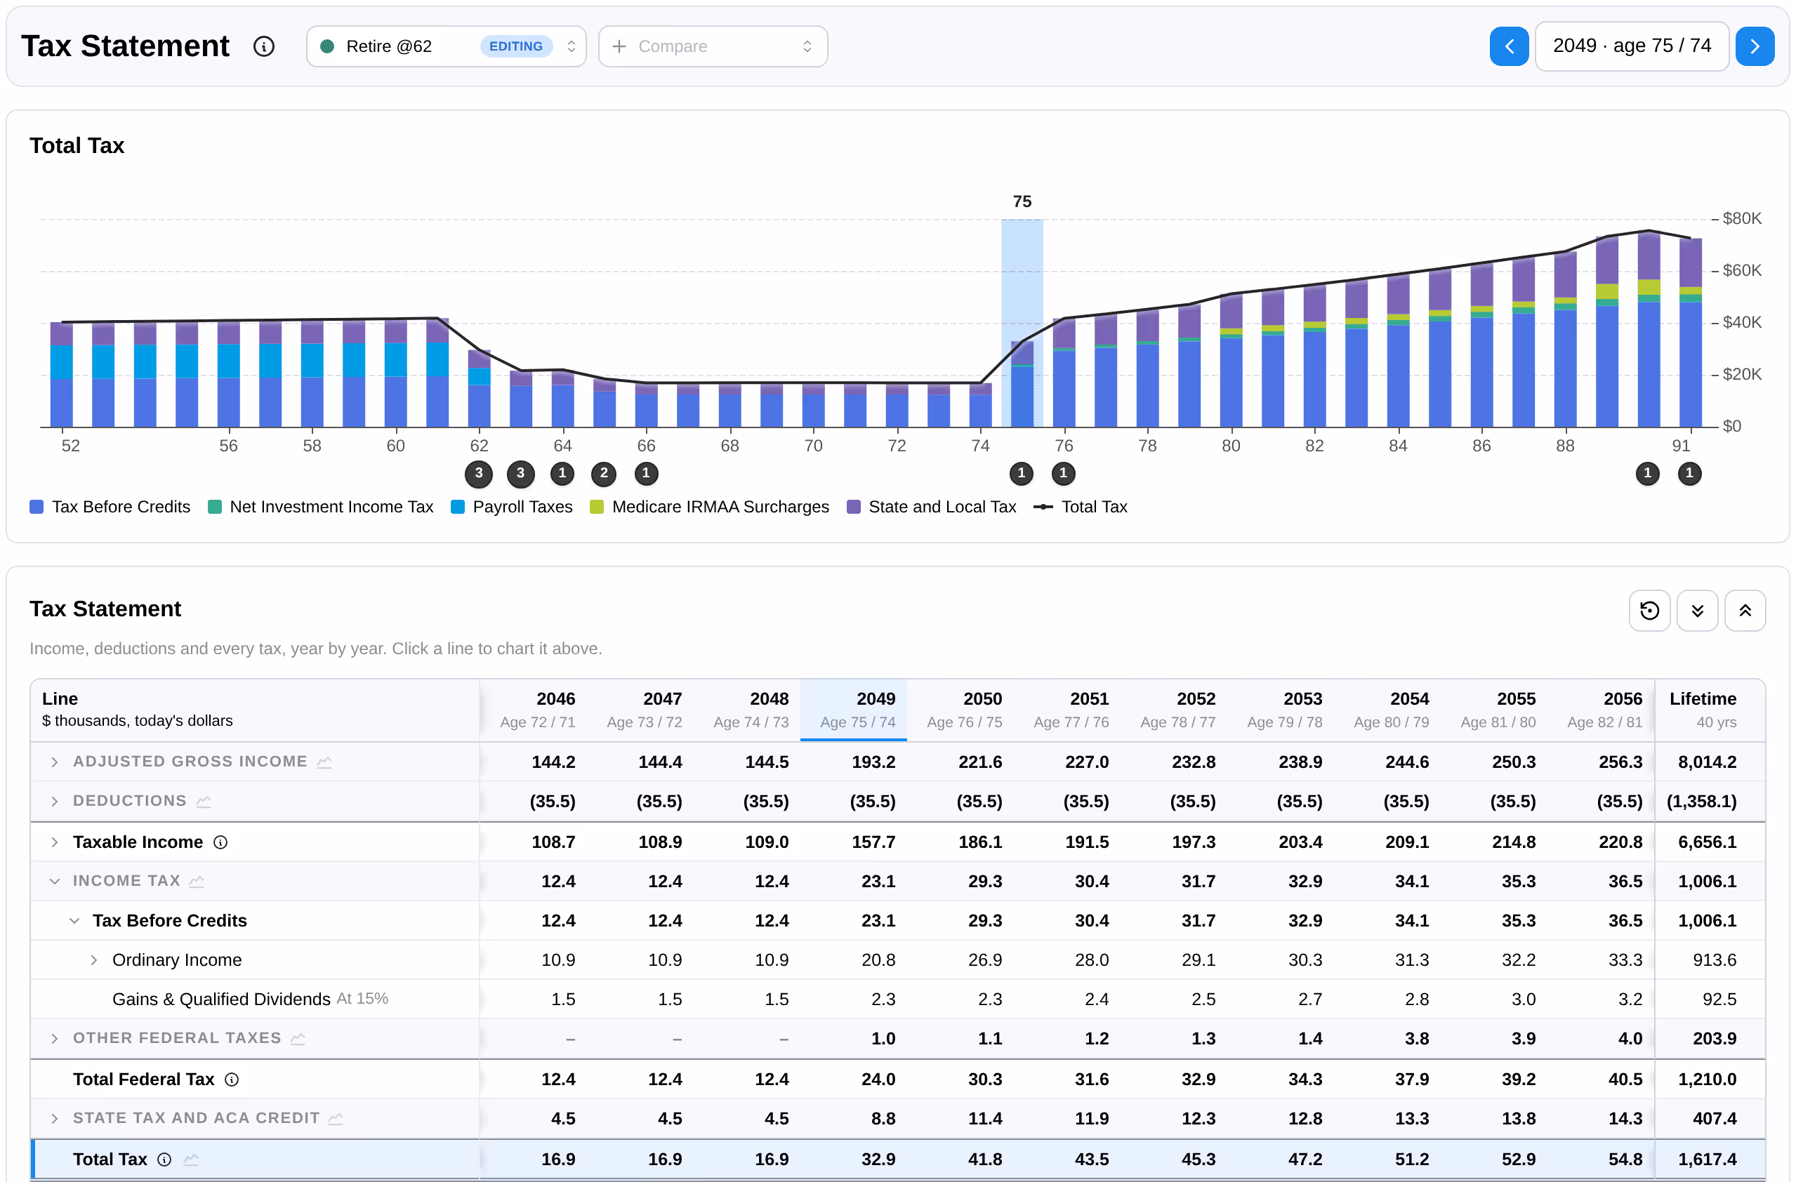Screen dimensions: 1796x1182
Task: Toggle Medicare IRMAA Surcharges legend series
Action: [709, 507]
